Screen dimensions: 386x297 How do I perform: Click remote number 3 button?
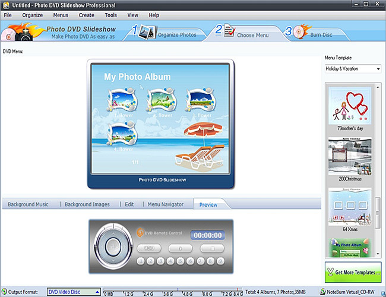click(160, 261)
